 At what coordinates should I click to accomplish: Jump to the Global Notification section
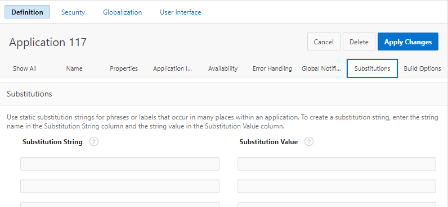coord(321,68)
